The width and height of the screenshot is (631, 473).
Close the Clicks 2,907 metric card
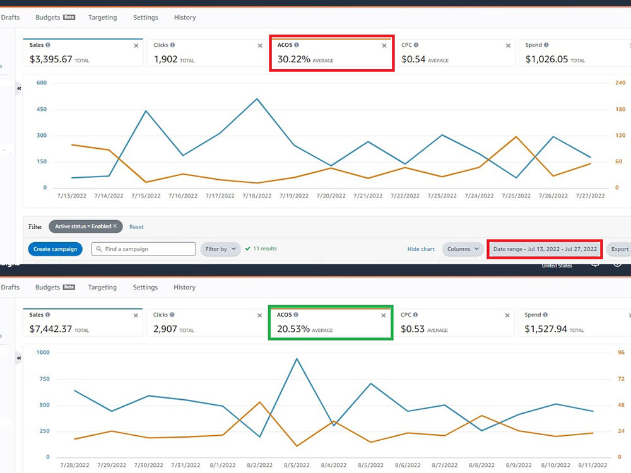[259, 315]
